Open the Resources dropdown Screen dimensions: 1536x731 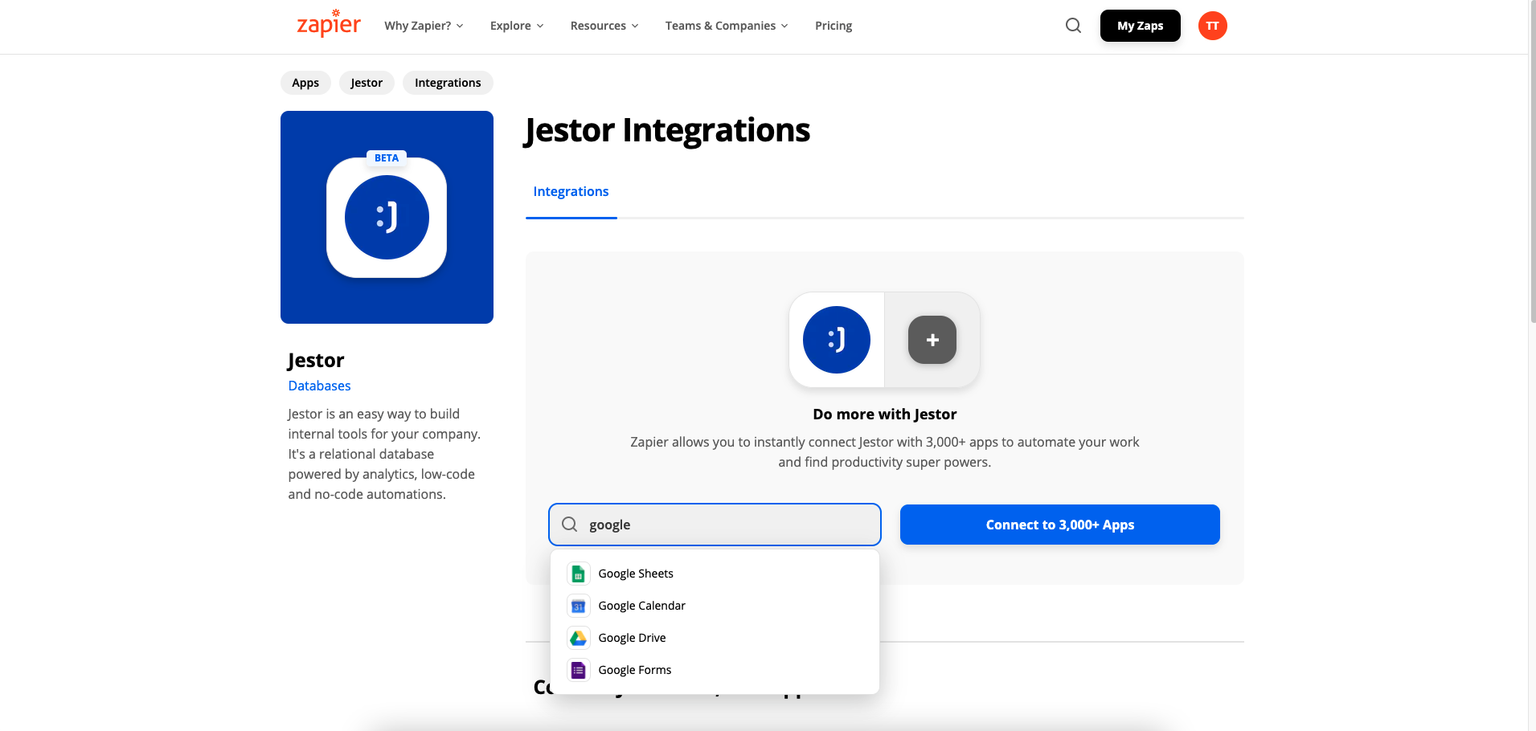(604, 26)
